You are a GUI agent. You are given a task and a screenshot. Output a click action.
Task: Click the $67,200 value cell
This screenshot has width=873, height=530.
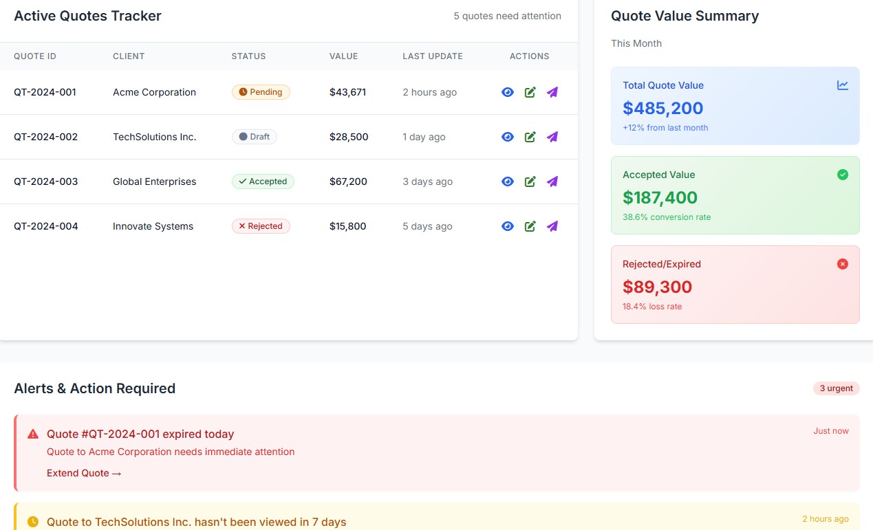tap(348, 181)
